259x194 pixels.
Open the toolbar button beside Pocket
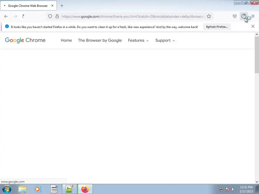pyautogui.click(x=244, y=16)
